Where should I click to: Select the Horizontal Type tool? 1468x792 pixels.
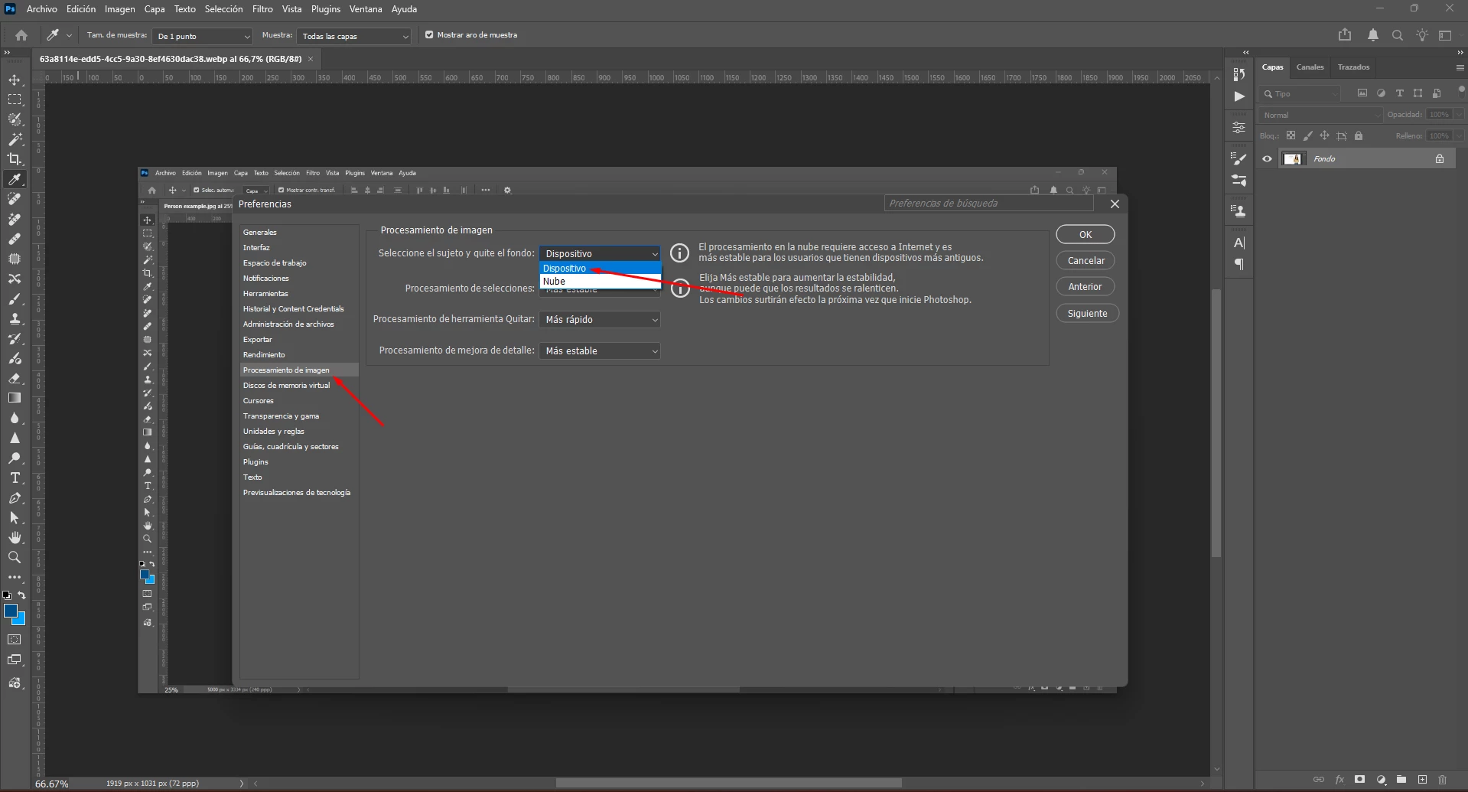click(15, 477)
